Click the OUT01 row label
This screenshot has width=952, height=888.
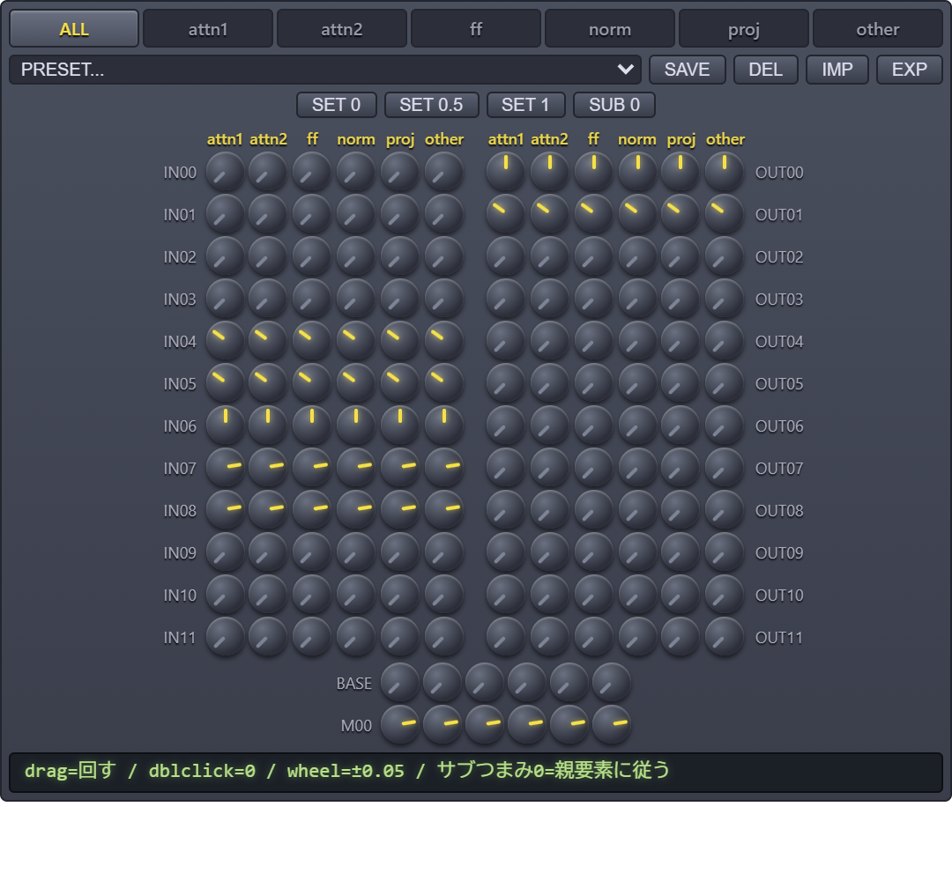coord(779,215)
